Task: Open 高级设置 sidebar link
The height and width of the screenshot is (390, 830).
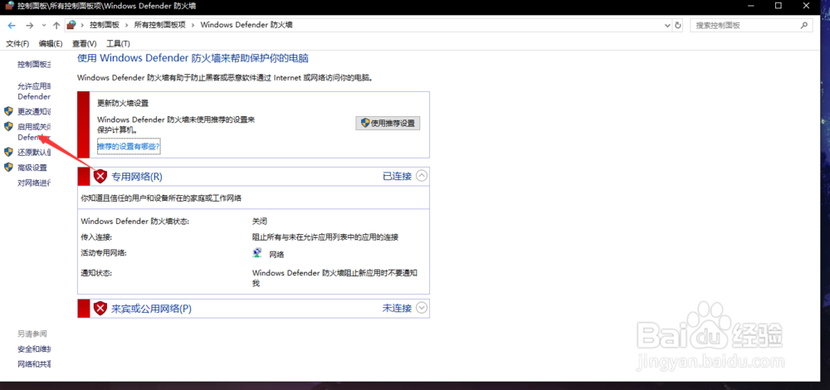Action: tap(32, 168)
